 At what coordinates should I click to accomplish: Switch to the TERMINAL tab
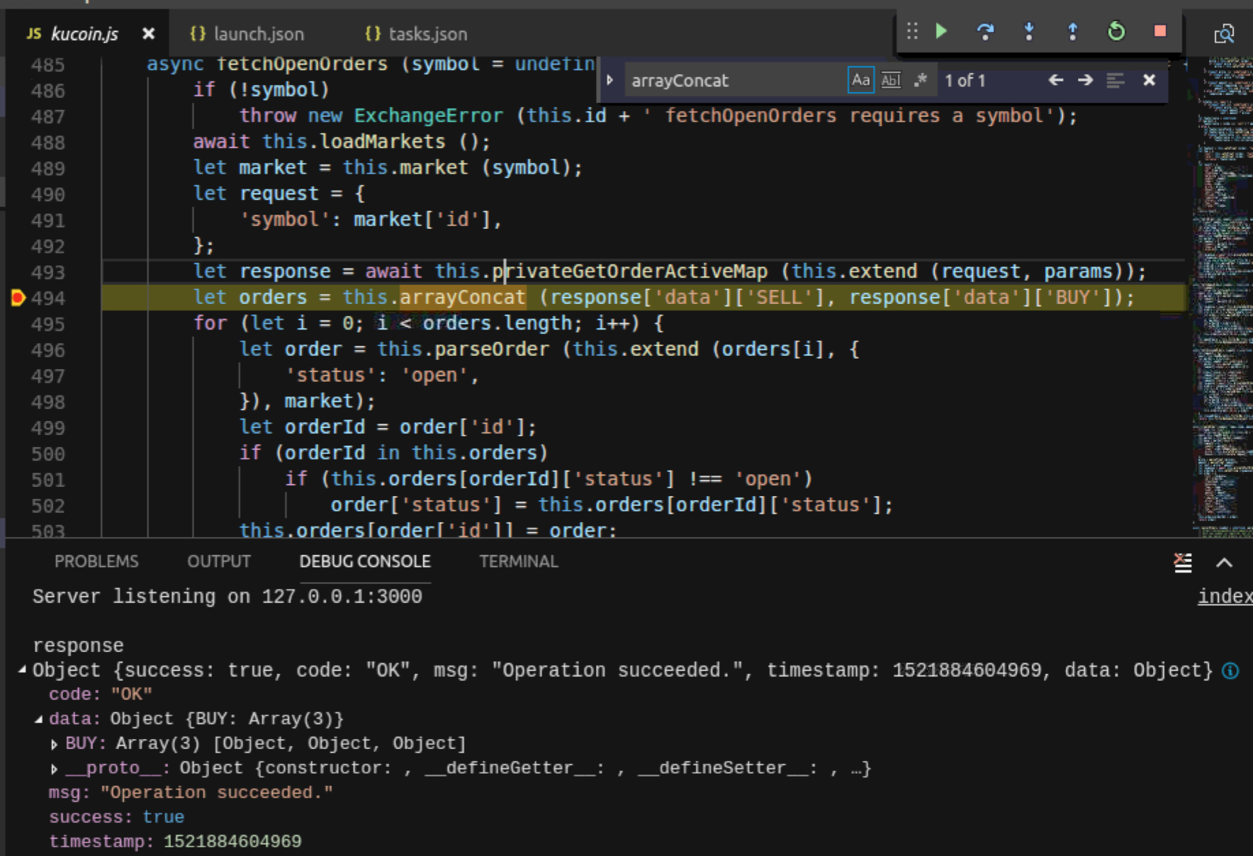click(518, 561)
